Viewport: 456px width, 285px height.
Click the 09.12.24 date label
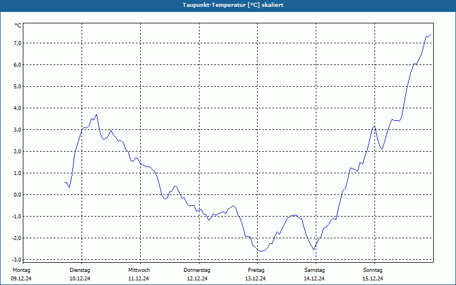pos(21,279)
